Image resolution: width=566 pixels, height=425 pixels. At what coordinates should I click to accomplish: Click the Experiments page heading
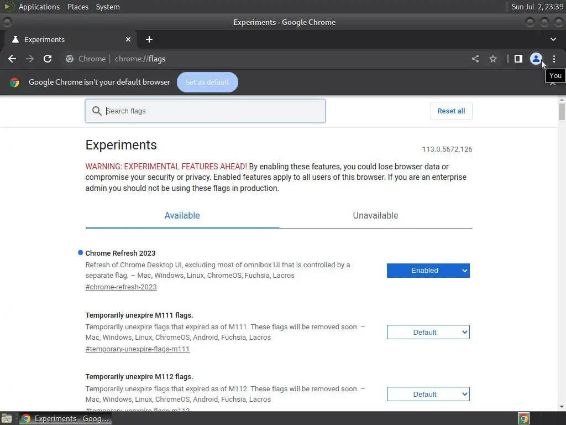tap(121, 145)
